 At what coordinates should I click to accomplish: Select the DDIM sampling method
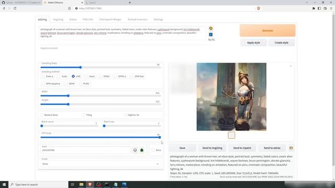tap(70, 84)
